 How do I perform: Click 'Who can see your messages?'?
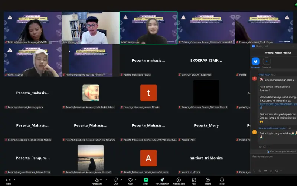tap(282, 151)
